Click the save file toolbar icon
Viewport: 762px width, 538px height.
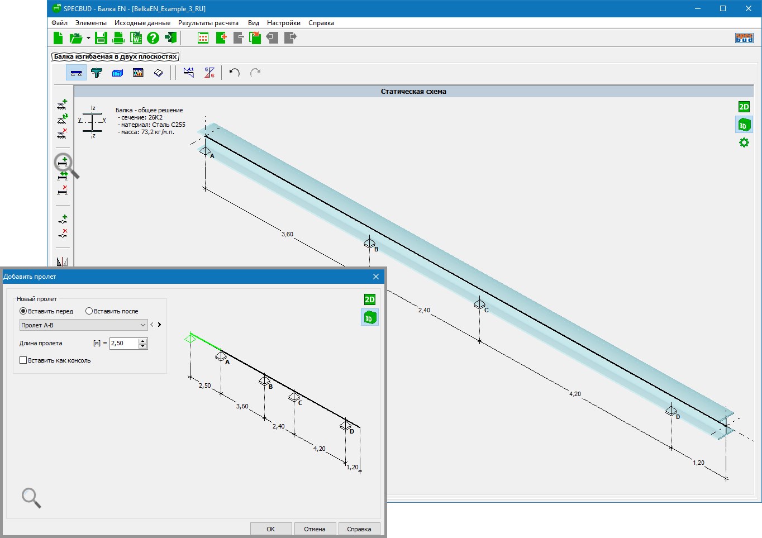tap(101, 38)
